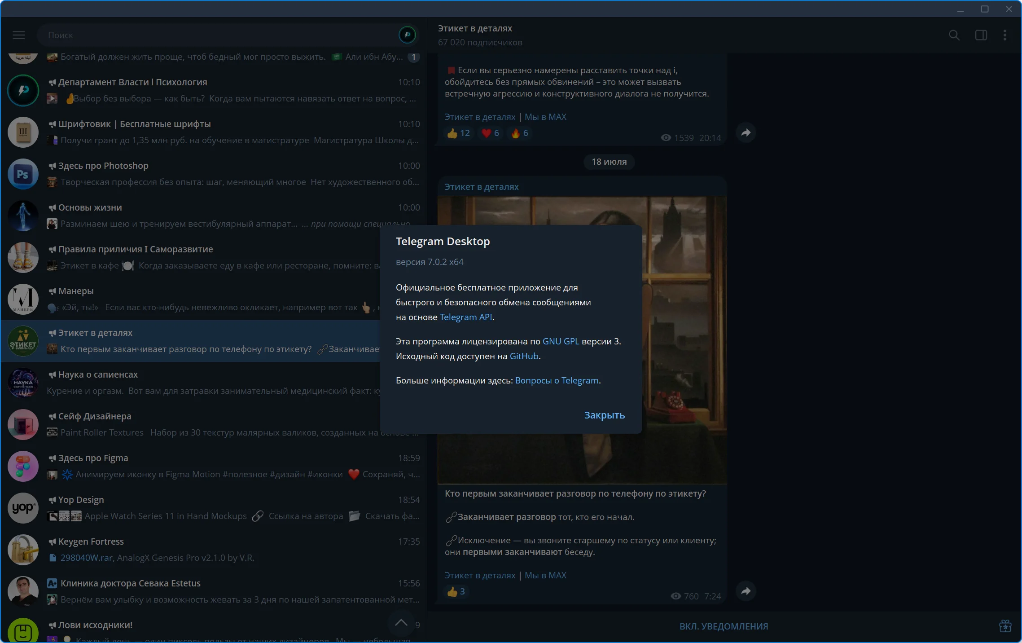
Task: Select Этикет в деталях in chat list
Action: click(191, 341)
